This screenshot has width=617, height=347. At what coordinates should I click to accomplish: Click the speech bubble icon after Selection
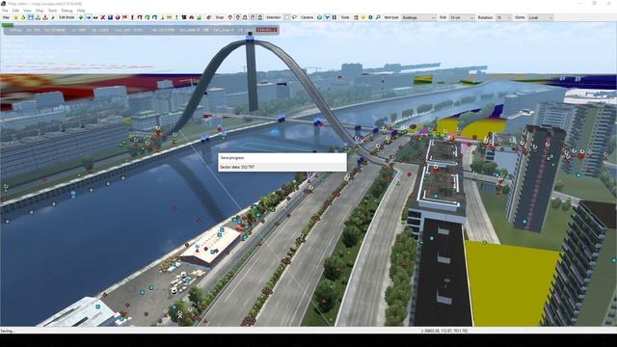pos(294,17)
